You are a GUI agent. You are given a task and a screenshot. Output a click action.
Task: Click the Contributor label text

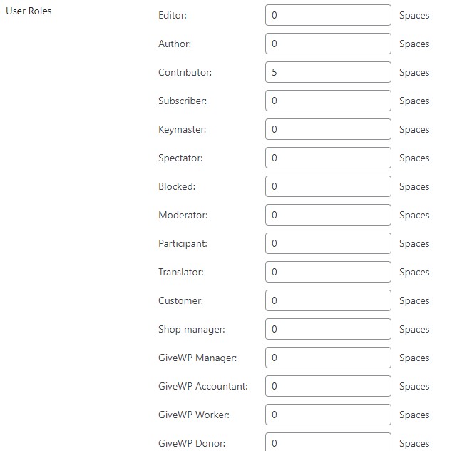coord(185,72)
